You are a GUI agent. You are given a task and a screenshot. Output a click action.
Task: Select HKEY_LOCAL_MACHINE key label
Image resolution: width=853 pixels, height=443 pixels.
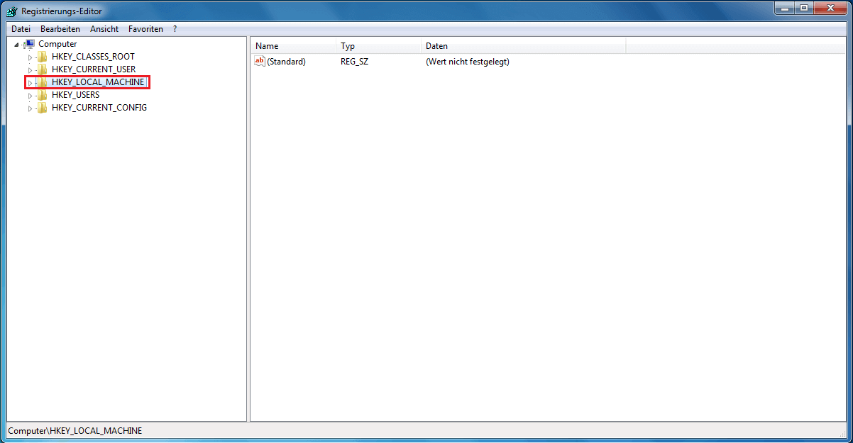(x=98, y=82)
